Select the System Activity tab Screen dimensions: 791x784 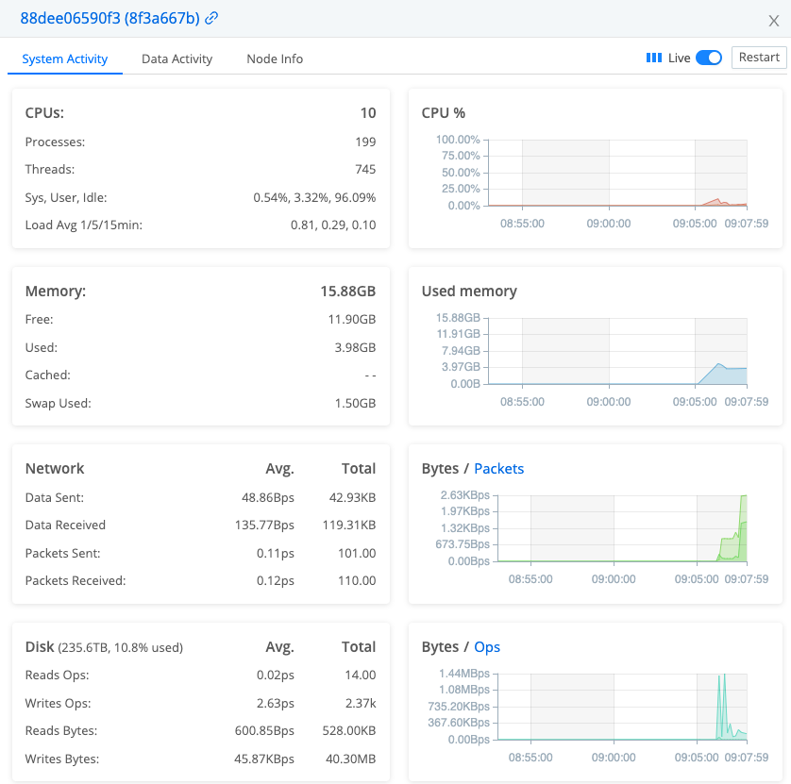point(65,58)
